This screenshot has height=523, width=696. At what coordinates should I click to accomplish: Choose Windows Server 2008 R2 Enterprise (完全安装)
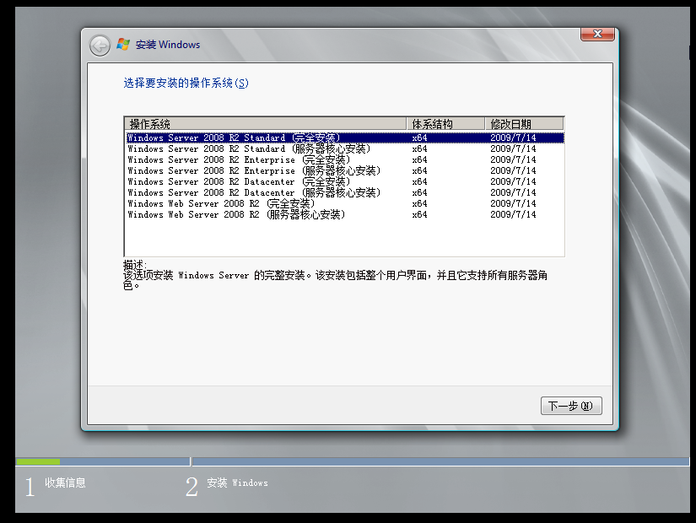240,159
